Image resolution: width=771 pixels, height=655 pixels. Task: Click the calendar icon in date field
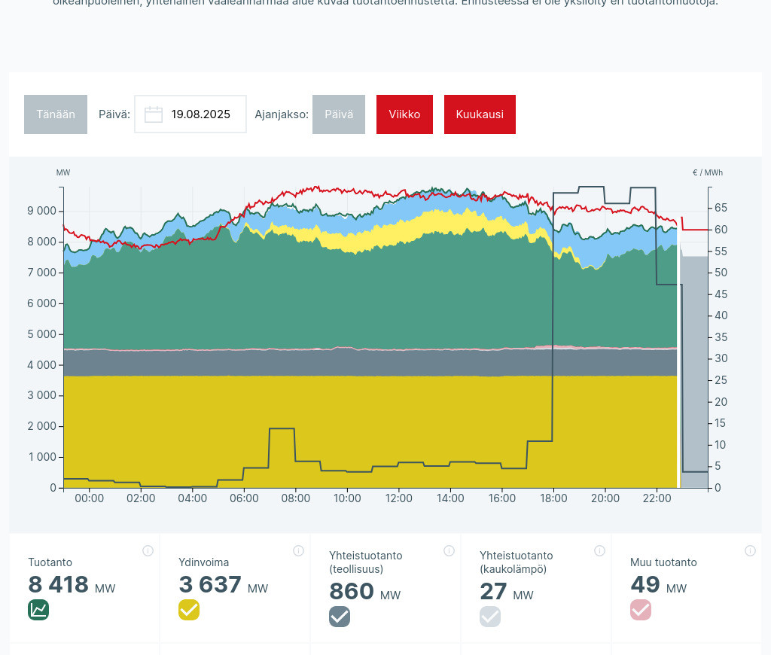click(x=154, y=114)
